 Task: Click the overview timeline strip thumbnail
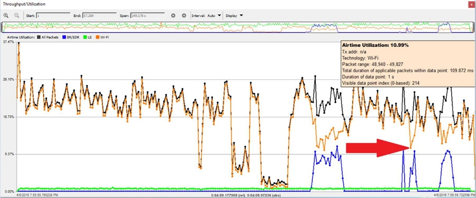(x=238, y=27)
